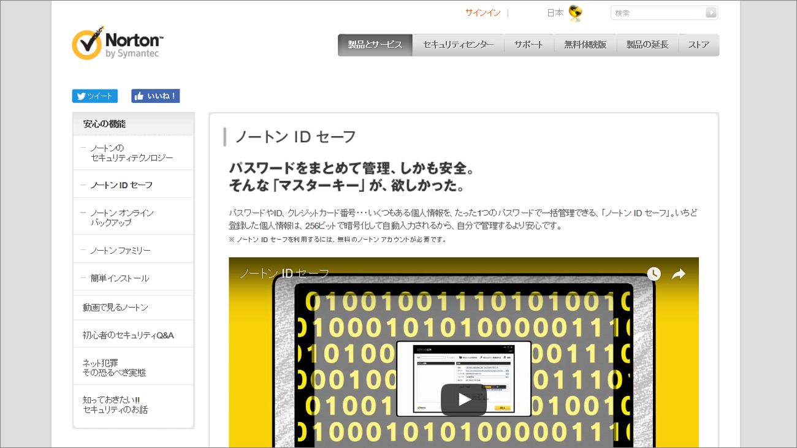Viewport: 797px width, 448px height.
Task: Click the Facebook いいね！ button
Action: click(x=155, y=96)
